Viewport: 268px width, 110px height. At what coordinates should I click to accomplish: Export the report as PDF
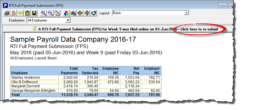[14, 13]
